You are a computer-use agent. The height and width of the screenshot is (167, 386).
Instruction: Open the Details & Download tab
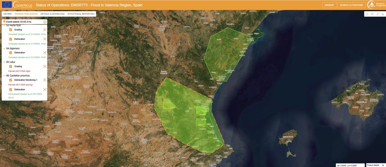52,14
